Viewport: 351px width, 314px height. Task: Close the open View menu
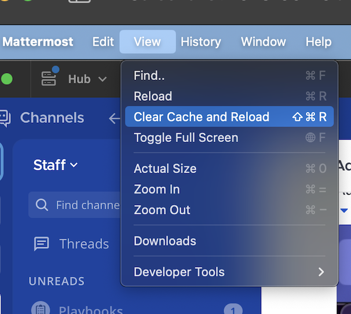(x=148, y=42)
